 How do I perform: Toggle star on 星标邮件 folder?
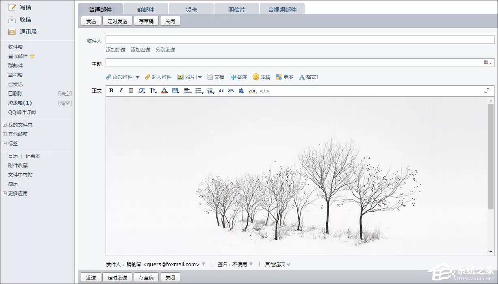(x=32, y=56)
